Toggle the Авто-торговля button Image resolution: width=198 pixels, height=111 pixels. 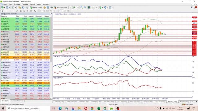(61, 7)
